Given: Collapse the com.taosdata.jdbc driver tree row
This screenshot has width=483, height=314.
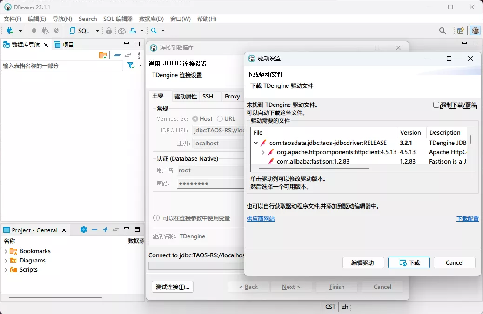Looking at the screenshot, I should click(255, 143).
